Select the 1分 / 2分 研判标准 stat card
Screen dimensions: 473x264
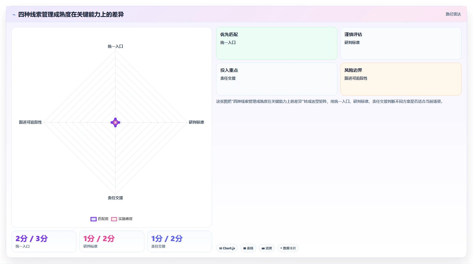(x=112, y=241)
